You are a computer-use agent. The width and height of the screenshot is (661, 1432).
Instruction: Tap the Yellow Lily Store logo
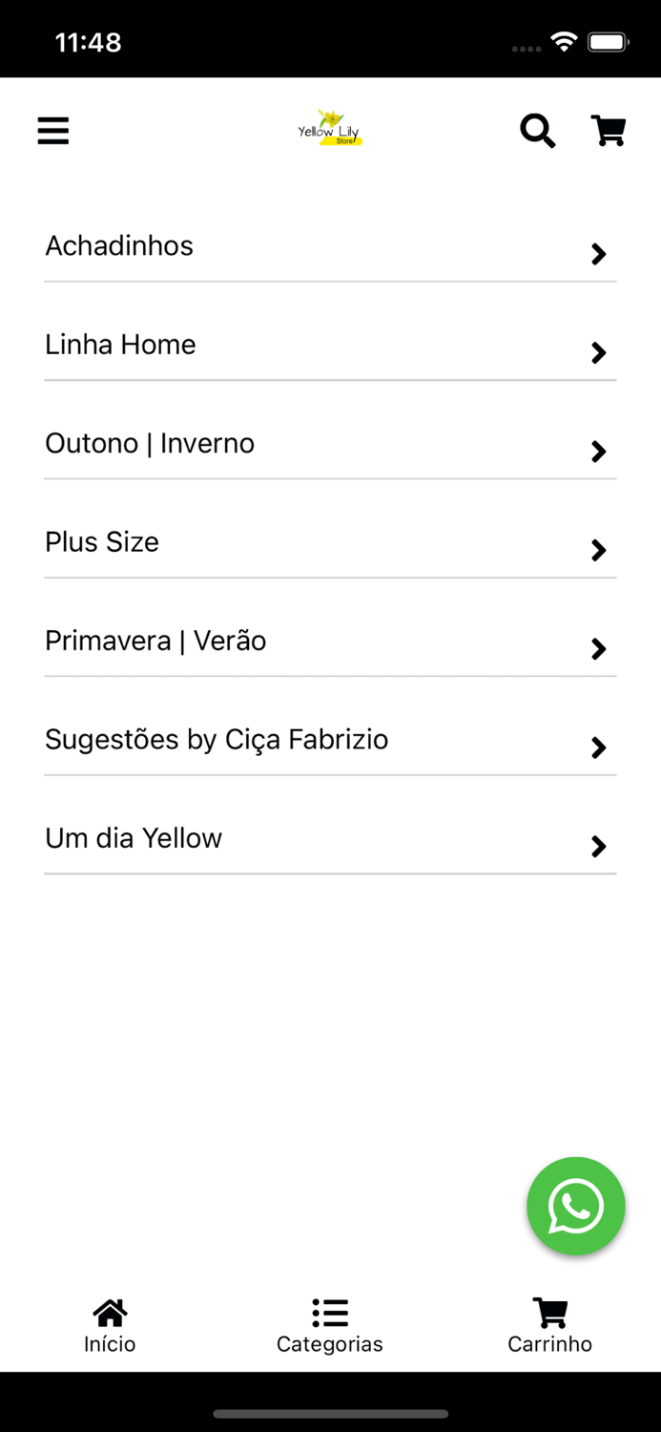coord(330,127)
